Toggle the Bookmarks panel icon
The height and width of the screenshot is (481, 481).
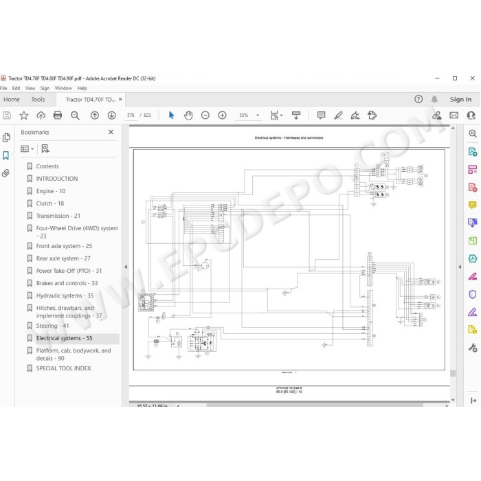pos(5,155)
